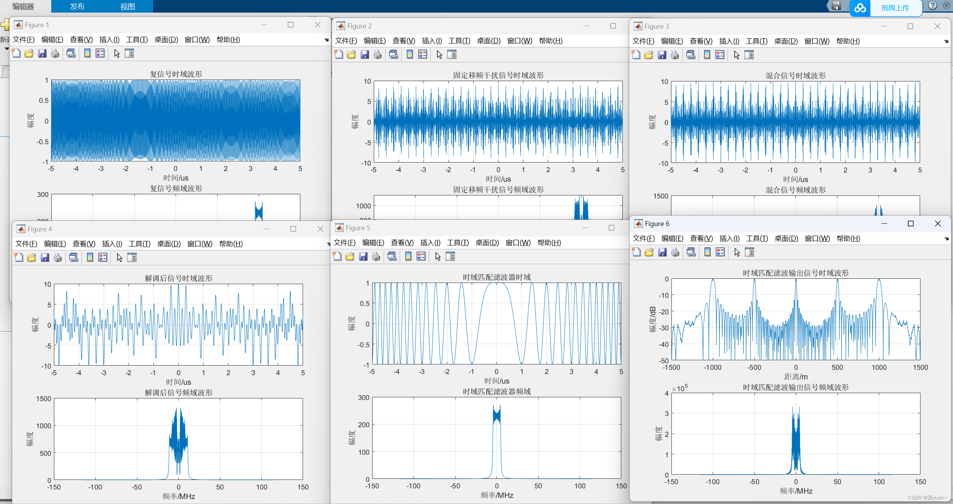Viewport: 953px width, 504px height.
Task: Open 查看(V) menu in Figure 3
Action: tap(701, 41)
